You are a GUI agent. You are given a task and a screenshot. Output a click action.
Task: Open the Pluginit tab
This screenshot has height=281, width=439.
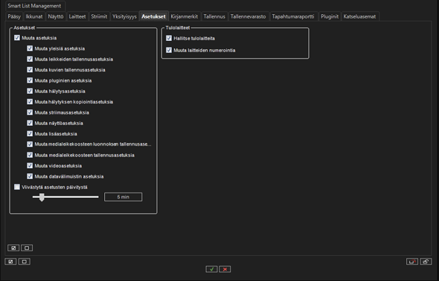pyautogui.click(x=329, y=16)
